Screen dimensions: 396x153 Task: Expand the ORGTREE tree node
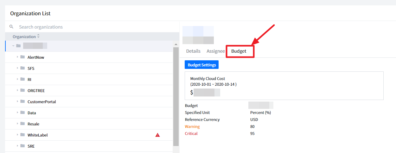[x=17, y=90]
